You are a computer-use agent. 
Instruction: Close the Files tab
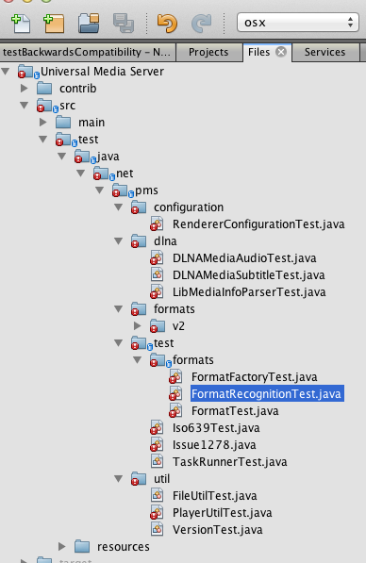tap(281, 53)
